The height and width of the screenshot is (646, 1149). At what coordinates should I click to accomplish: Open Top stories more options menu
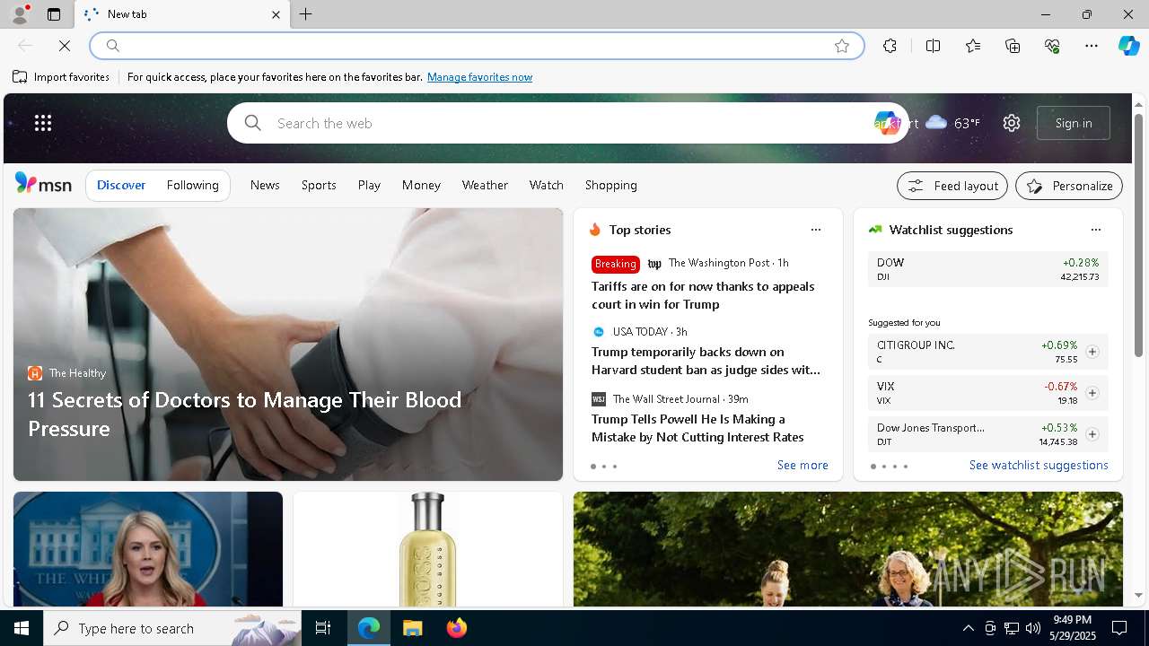coord(816,230)
